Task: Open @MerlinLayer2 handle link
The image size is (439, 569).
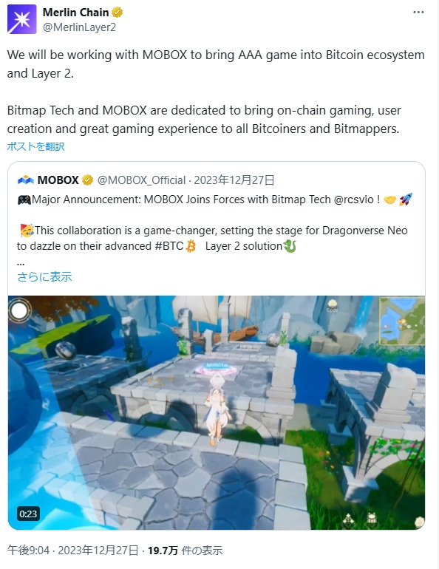Action: 79,27
